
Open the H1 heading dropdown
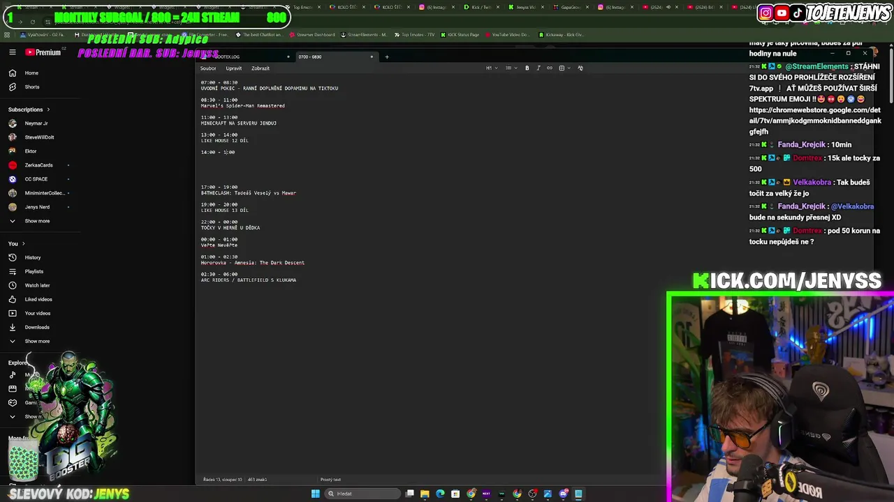click(x=490, y=68)
